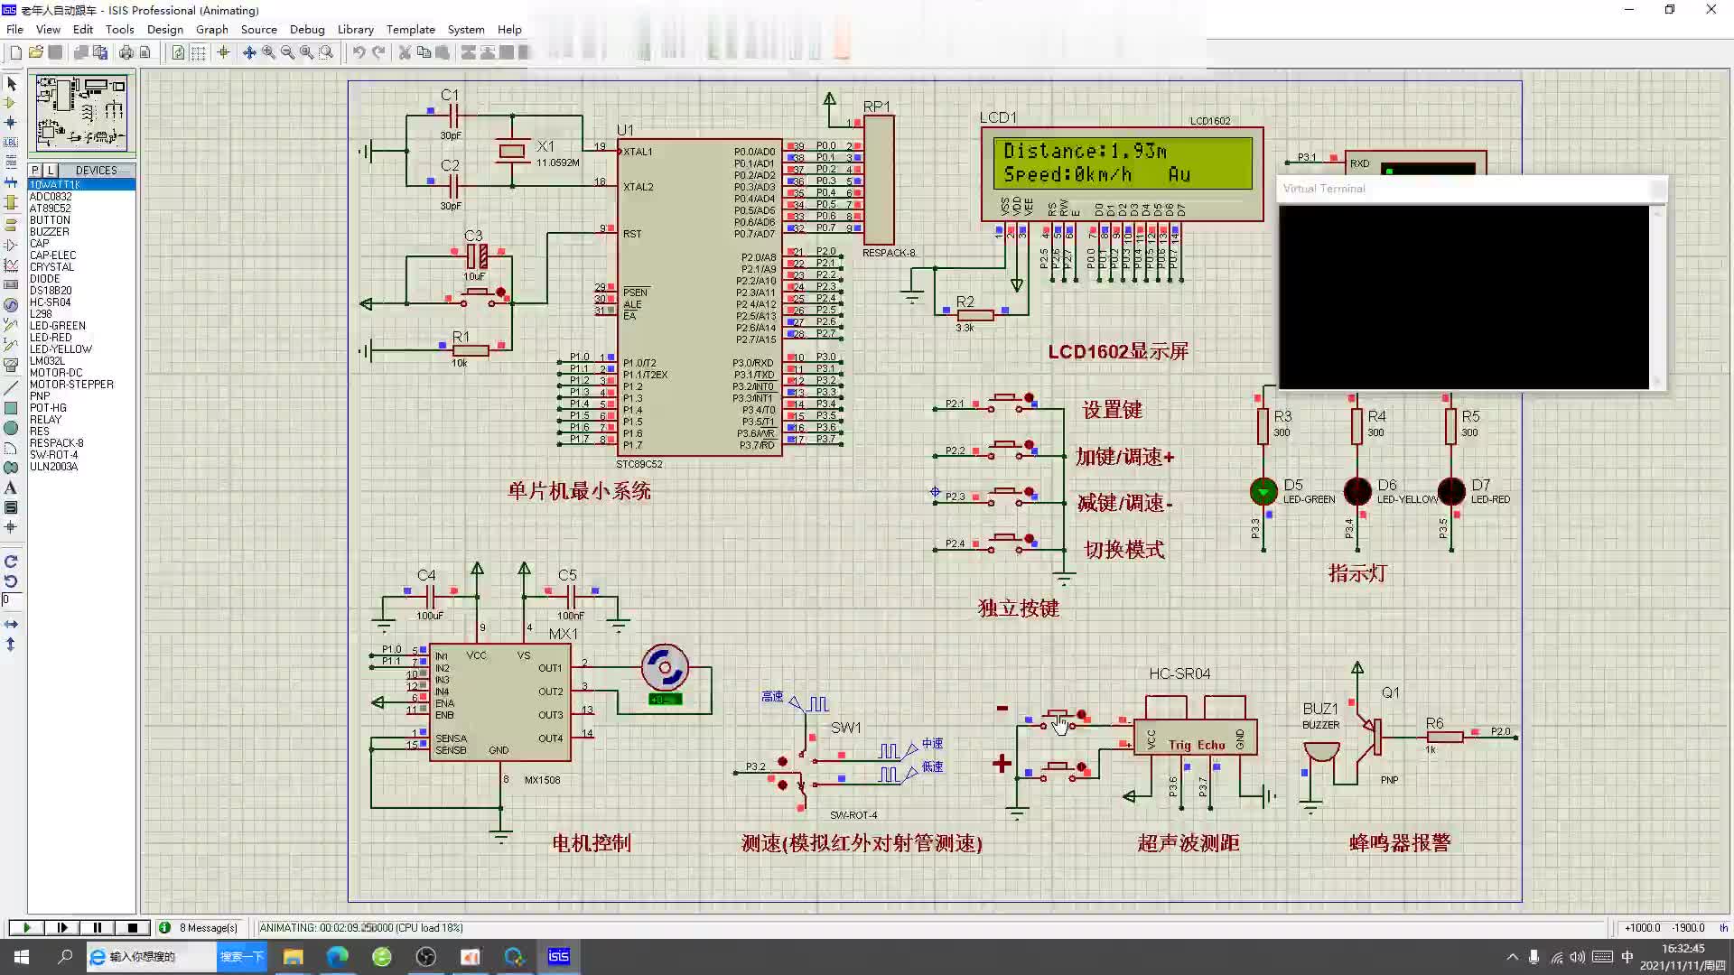The width and height of the screenshot is (1734, 975).
Task: Open the System menu
Action: tap(466, 29)
